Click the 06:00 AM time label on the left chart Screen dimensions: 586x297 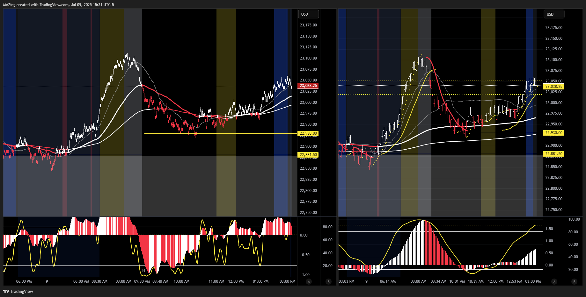81,281
